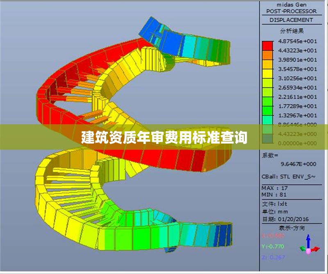
Task: Click the 分析结果 results header
Action: 293,30
